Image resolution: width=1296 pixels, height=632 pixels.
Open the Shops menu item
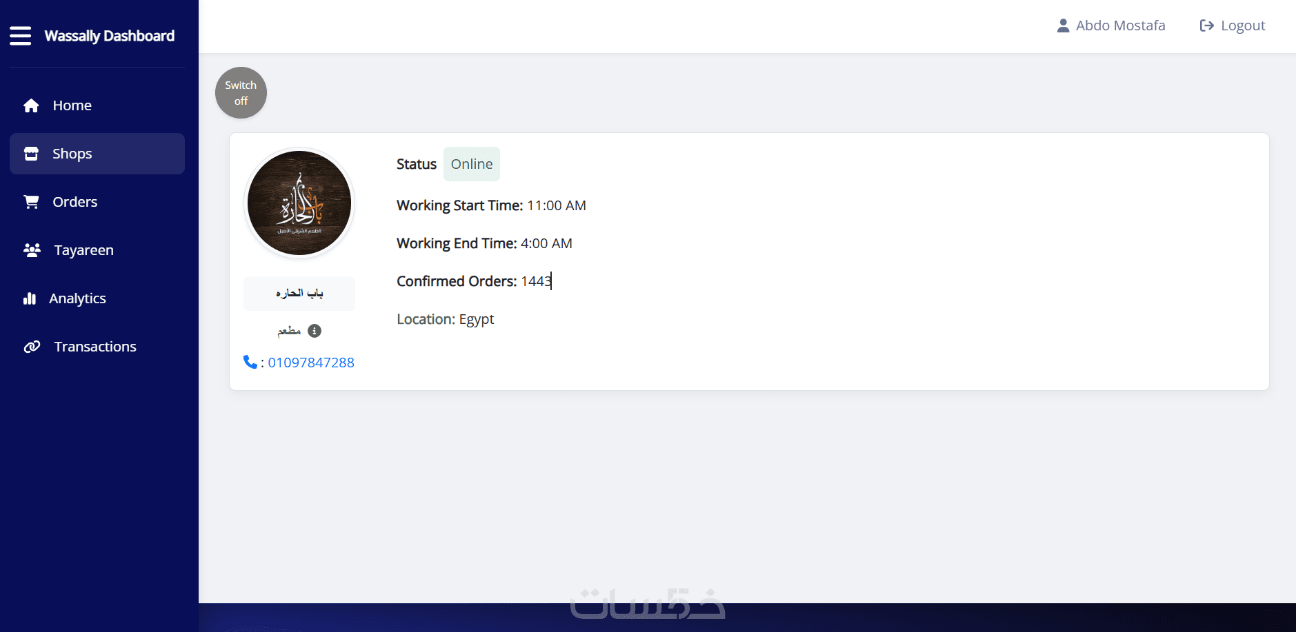(x=97, y=154)
